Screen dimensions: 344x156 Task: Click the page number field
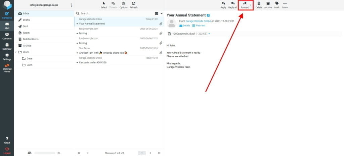tap(142, 153)
